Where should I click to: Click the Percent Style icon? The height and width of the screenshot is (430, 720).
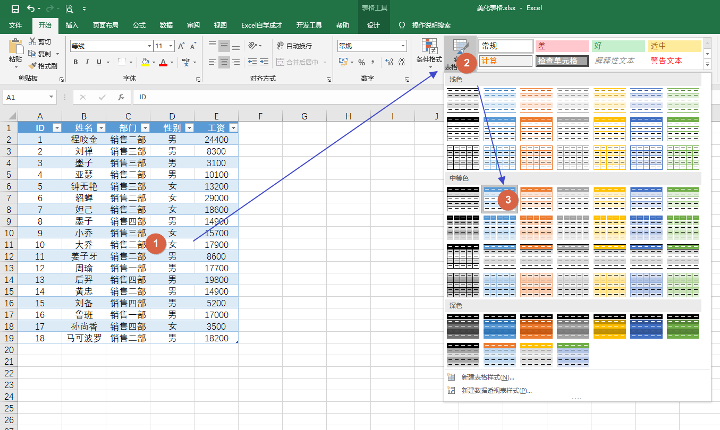(x=361, y=62)
